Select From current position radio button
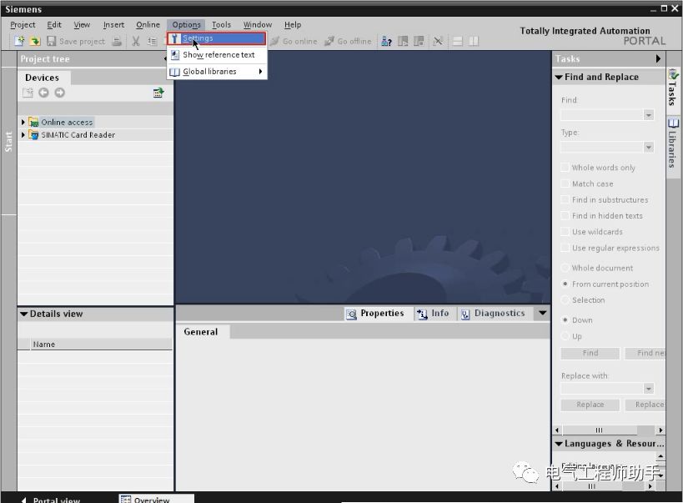Viewport: 683px width, 503px height. (x=565, y=284)
